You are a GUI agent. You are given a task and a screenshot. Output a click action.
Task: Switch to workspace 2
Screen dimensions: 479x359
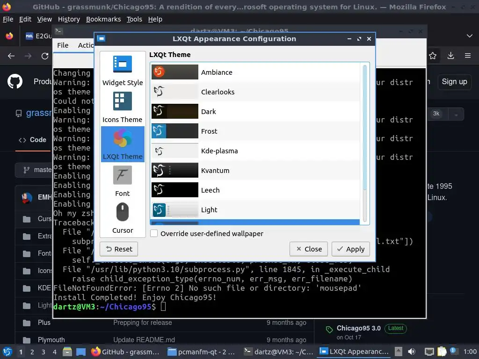pos(32,352)
